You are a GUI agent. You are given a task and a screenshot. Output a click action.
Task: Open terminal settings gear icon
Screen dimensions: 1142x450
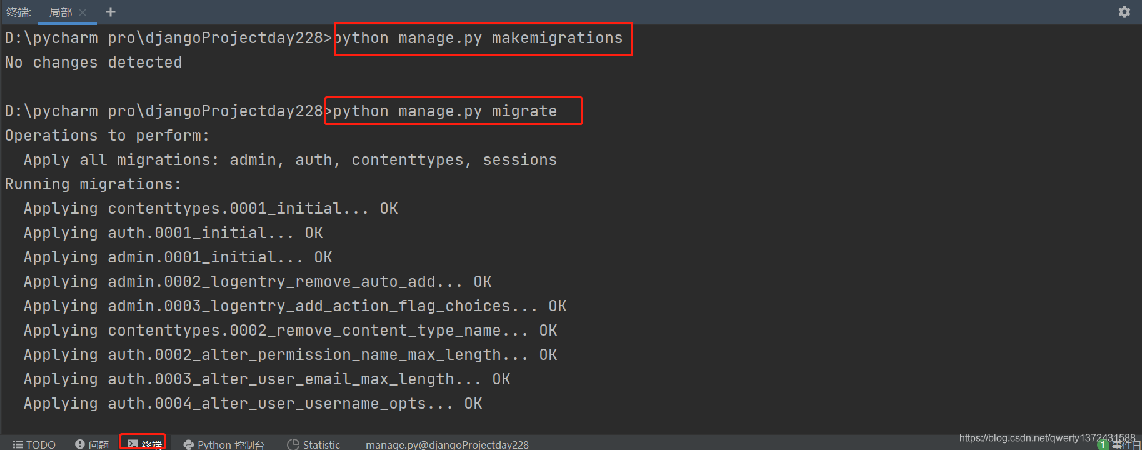(1124, 12)
